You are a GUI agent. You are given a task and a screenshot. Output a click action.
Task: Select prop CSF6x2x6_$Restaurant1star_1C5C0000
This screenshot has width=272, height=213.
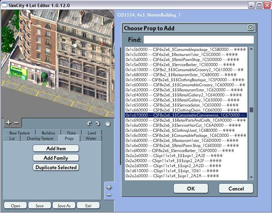[186, 55]
